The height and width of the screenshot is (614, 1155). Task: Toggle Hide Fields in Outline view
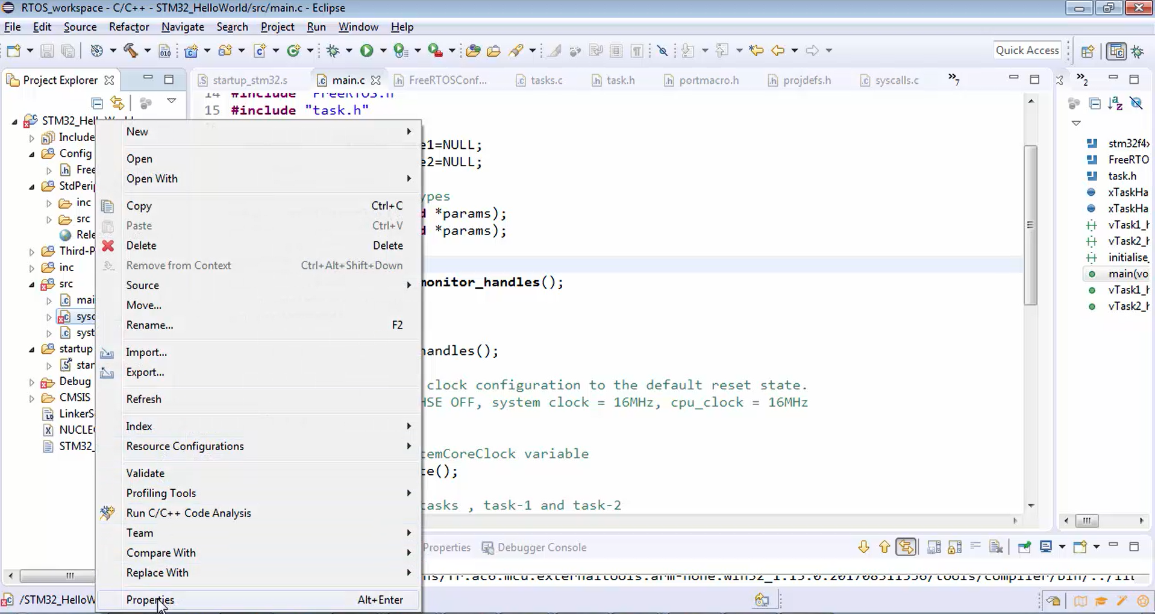click(x=1136, y=104)
